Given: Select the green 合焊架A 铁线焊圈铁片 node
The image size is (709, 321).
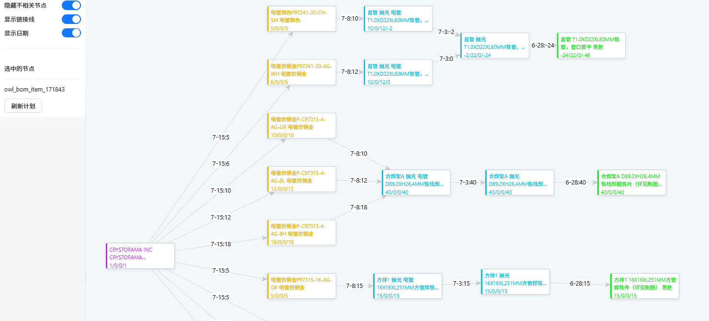Looking at the screenshot, I should (632, 183).
